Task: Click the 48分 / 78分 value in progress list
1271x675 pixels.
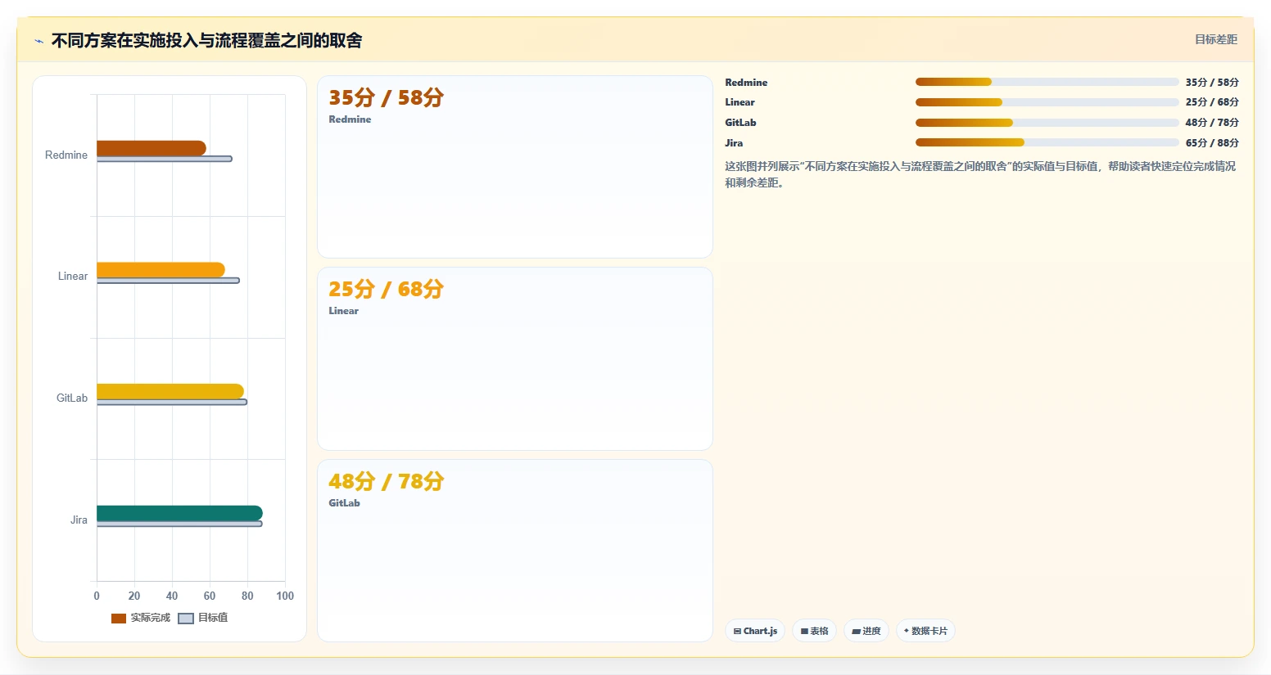Action: [x=1212, y=123]
